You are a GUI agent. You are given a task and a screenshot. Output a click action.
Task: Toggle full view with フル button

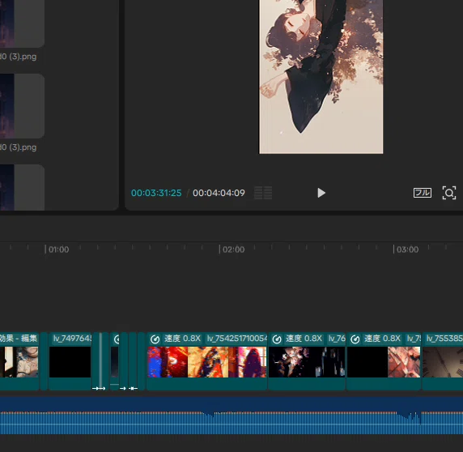click(x=423, y=193)
